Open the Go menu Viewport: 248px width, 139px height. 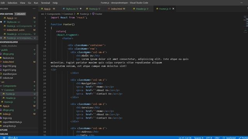[29, 3]
